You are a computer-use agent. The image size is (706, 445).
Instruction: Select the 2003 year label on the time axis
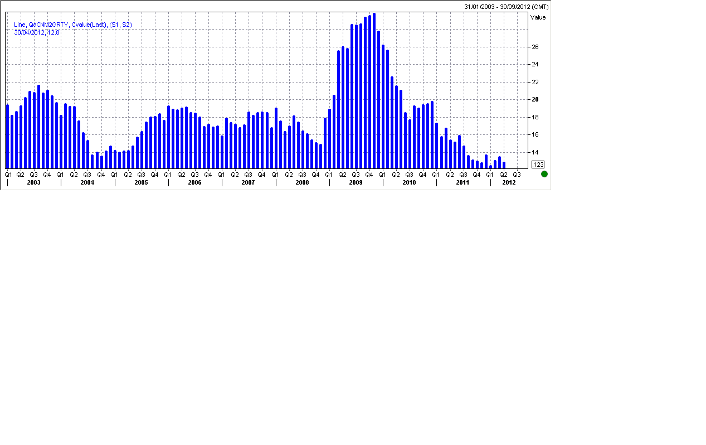pyautogui.click(x=33, y=183)
